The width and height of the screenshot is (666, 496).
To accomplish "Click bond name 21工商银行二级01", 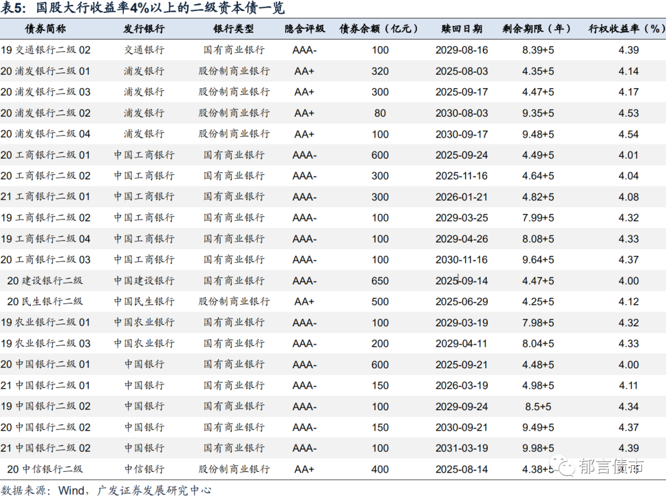I will click(46, 197).
